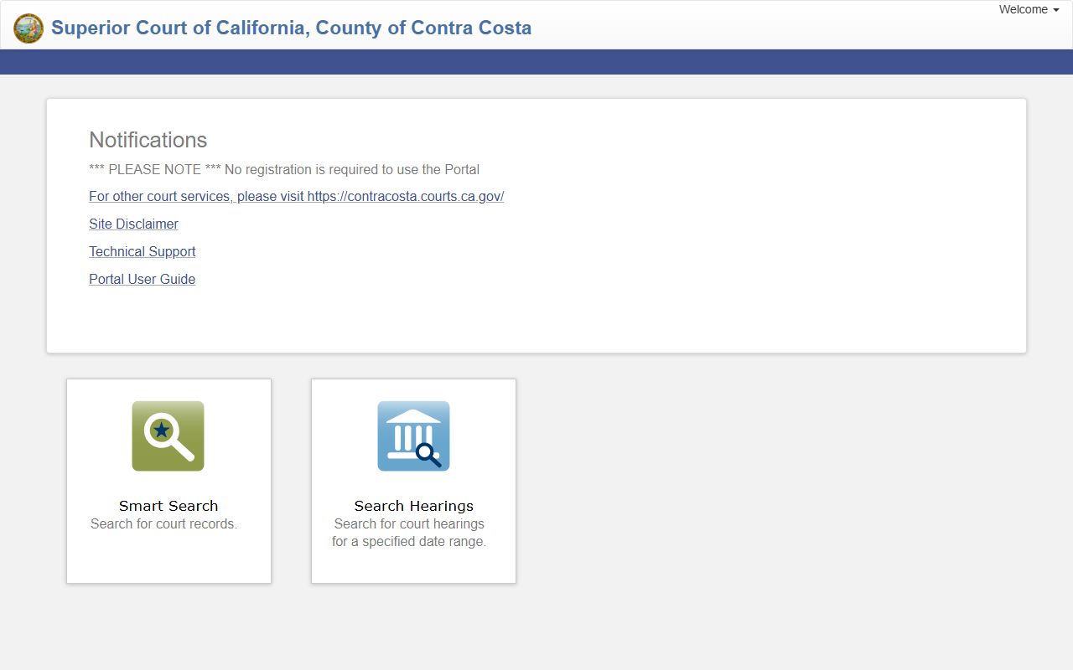Click the 'Search for court records.' description
The image size is (1073, 670).
click(x=163, y=523)
